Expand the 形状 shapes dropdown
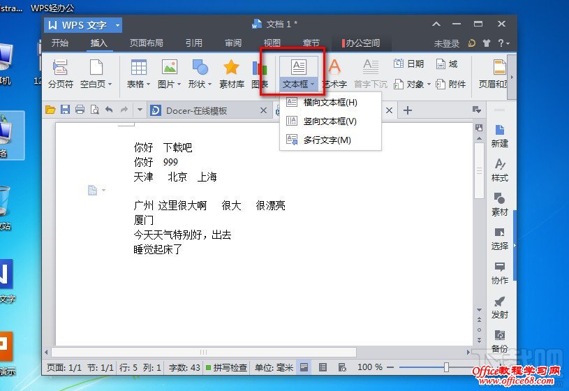 click(x=211, y=84)
